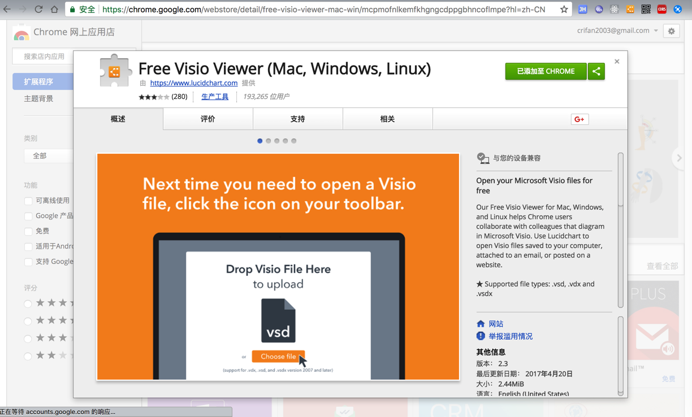Image resolution: width=692 pixels, height=417 pixels.
Task: Click the Google+ share button
Action: click(x=579, y=119)
